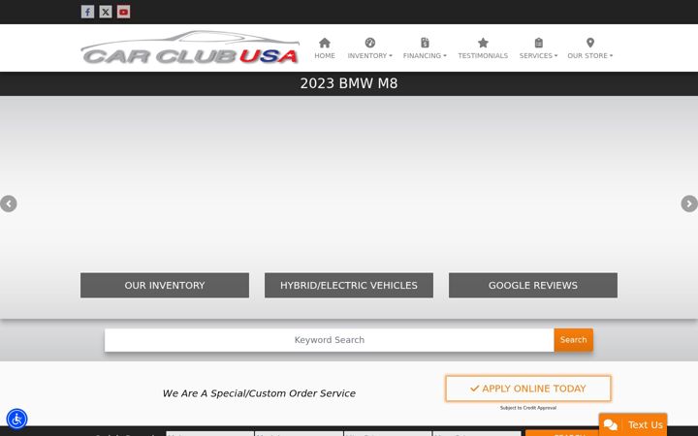Click the OUR INVENTORY button
This screenshot has height=436, width=698.
tap(165, 285)
